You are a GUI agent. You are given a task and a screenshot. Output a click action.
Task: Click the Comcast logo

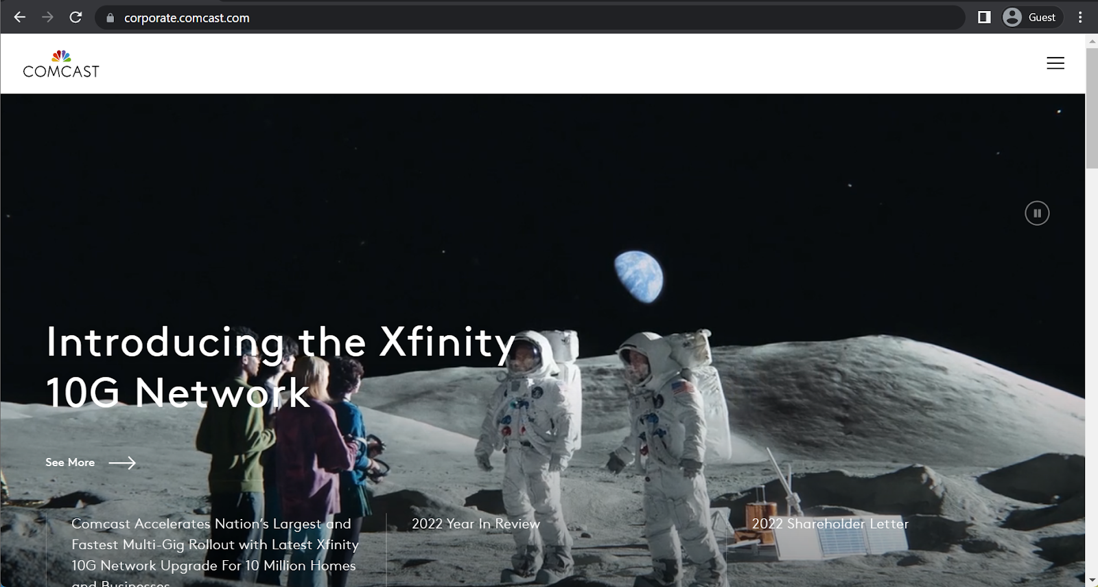coord(61,64)
